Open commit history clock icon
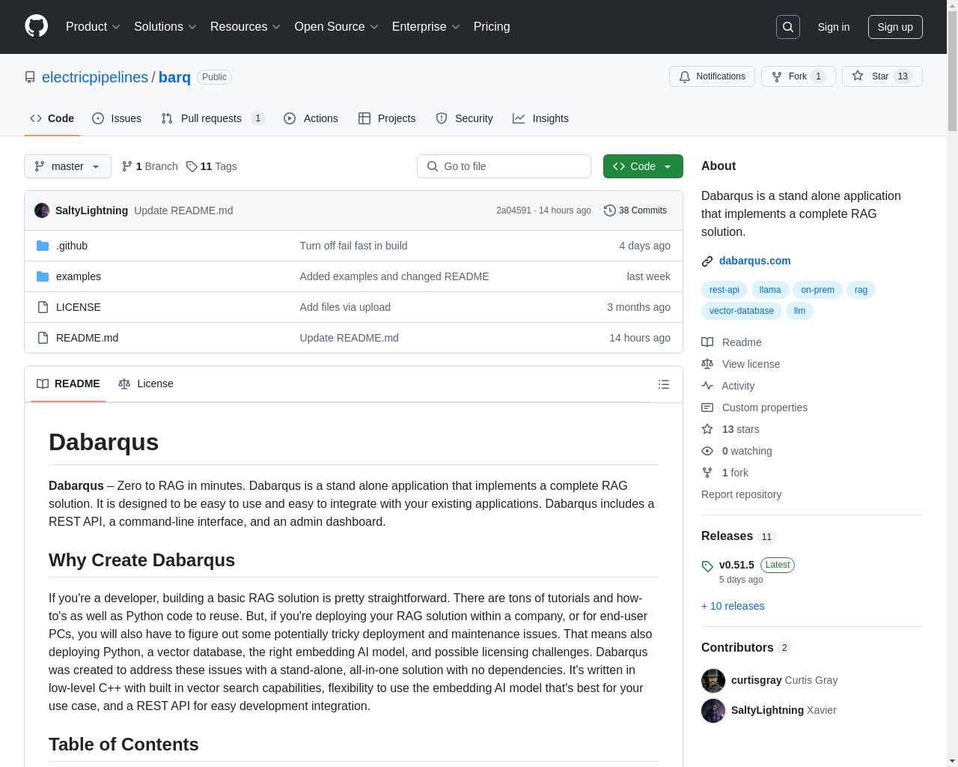 point(610,210)
